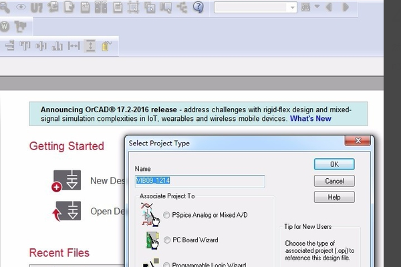
Task: Select PSpice Analog or Mixed A/D option
Action: click(x=166, y=215)
